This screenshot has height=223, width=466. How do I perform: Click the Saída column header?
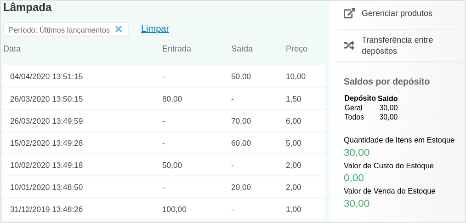(242, 49)
